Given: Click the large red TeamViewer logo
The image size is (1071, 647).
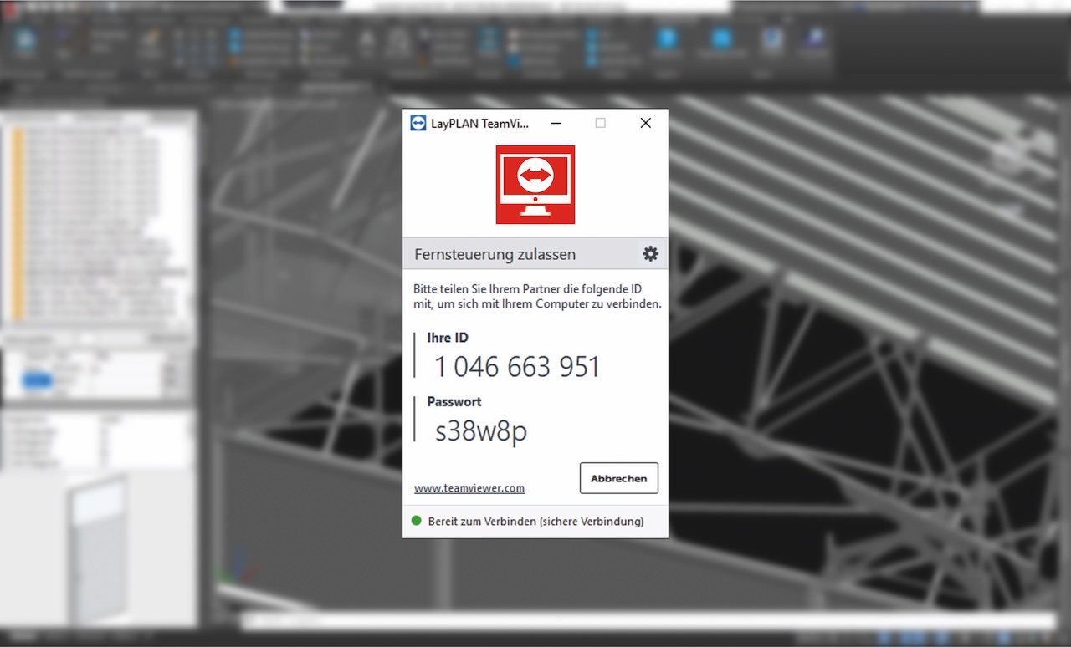Looking at the screenshot, I should coord(535,185).
